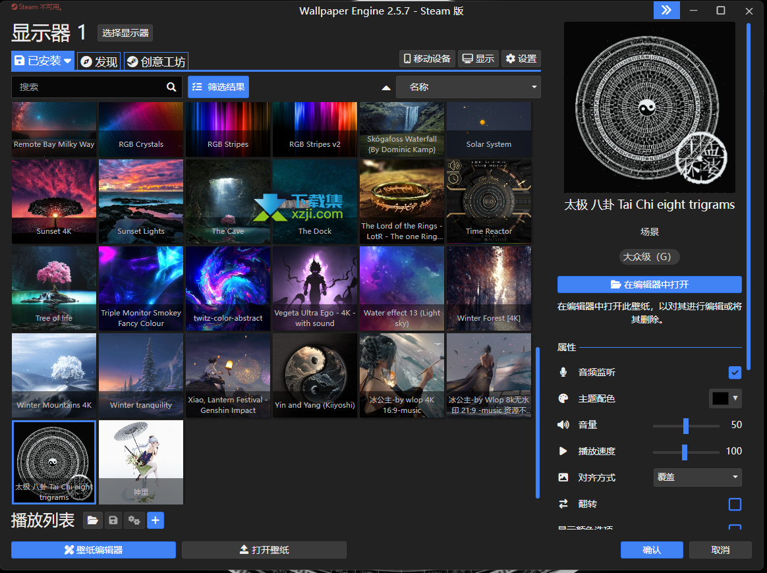The height and width of the screenshot is (573, 767).
Task: Click the image icon beside 对齐方式
Action: [x=563, y=477]
